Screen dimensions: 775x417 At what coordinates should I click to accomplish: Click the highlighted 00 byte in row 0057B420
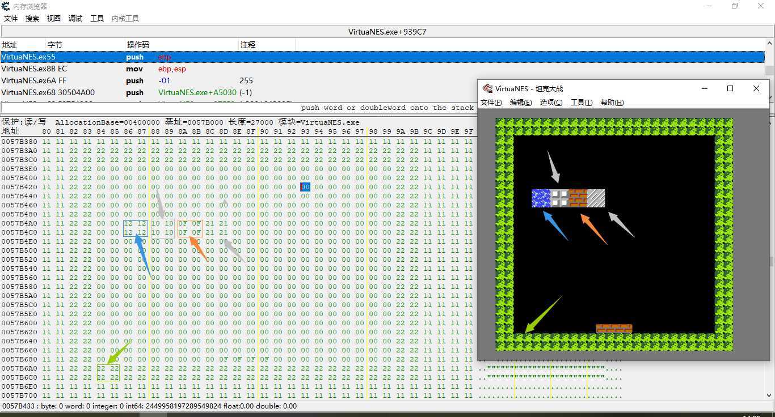pos(305,187)
